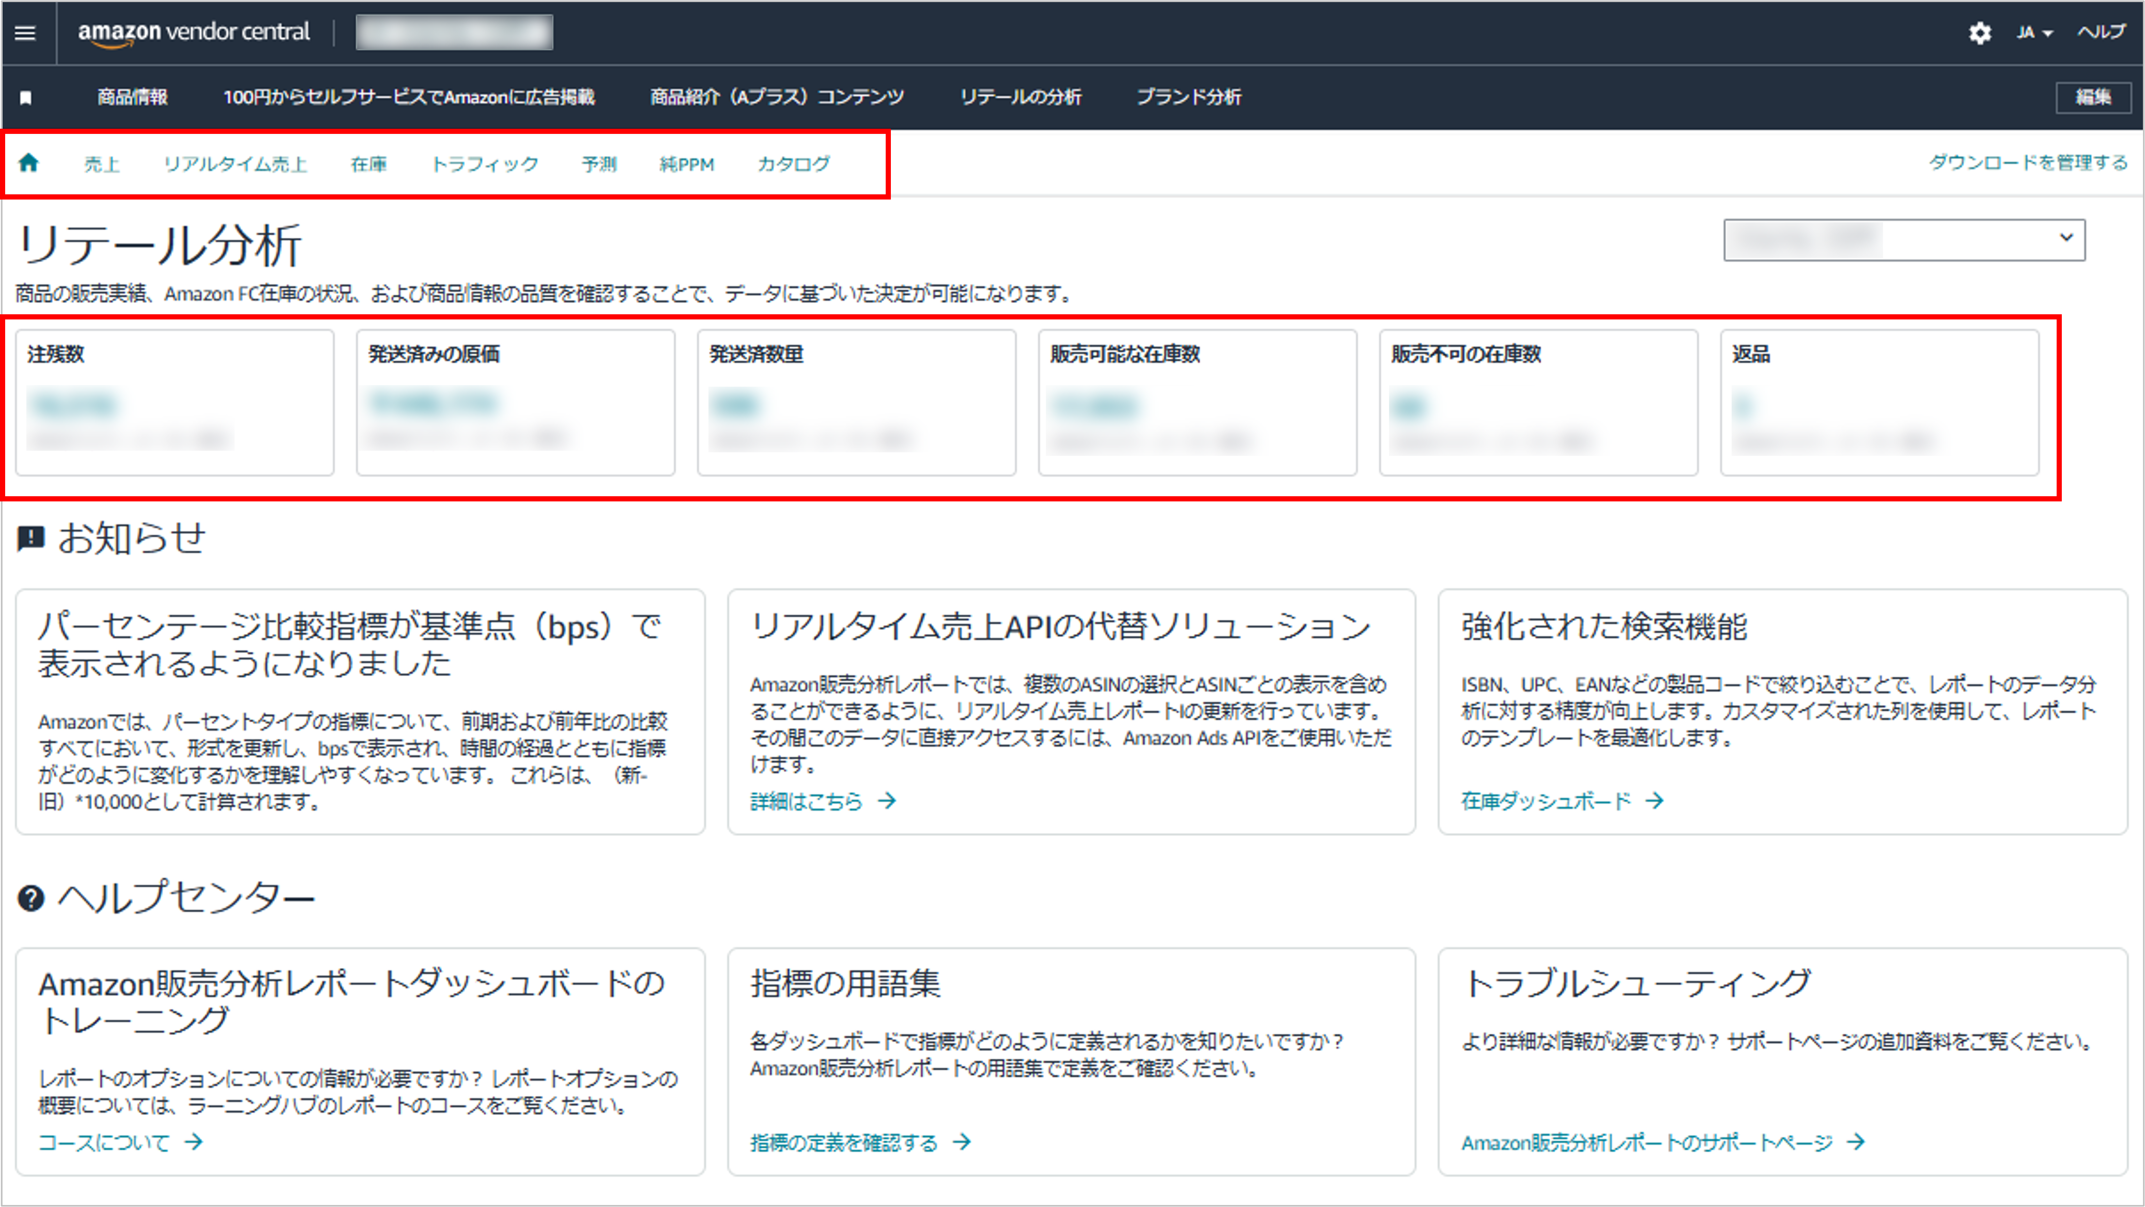Click the bookmark icon in navigation bar
The image size is (2145, 1207).
26,98
